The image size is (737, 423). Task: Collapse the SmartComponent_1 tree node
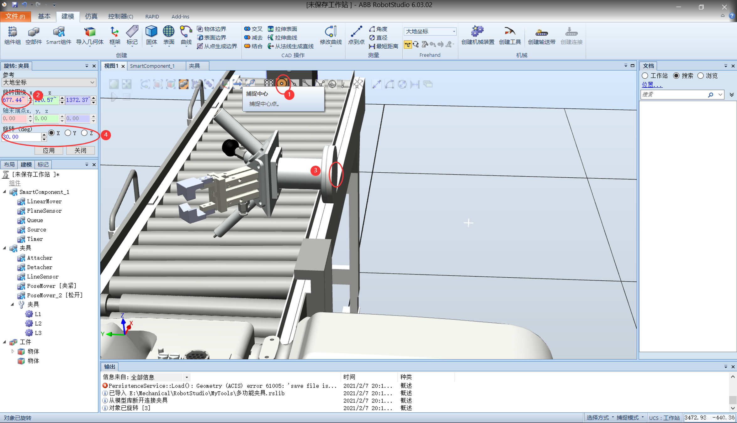coord(5,192)
